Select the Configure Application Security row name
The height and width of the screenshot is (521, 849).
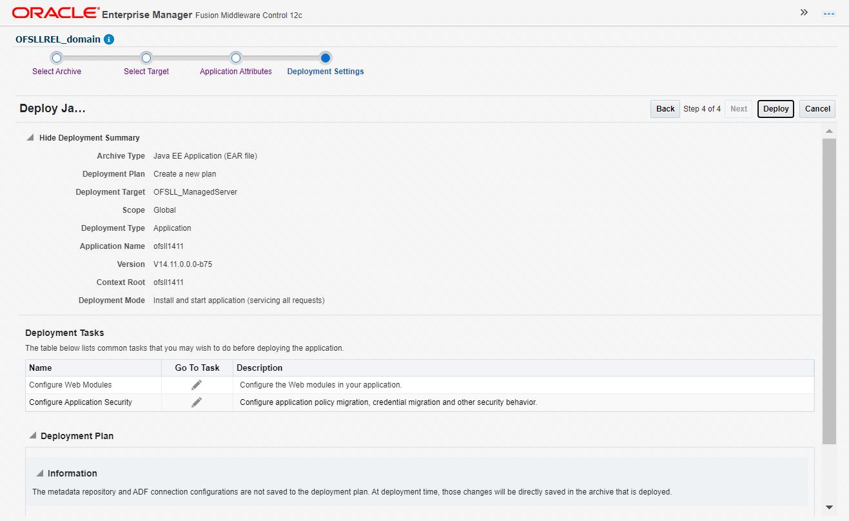(x=81, y=402)
